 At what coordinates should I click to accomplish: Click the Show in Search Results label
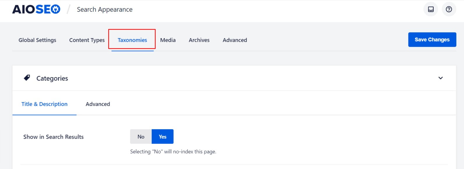point(53,137)
